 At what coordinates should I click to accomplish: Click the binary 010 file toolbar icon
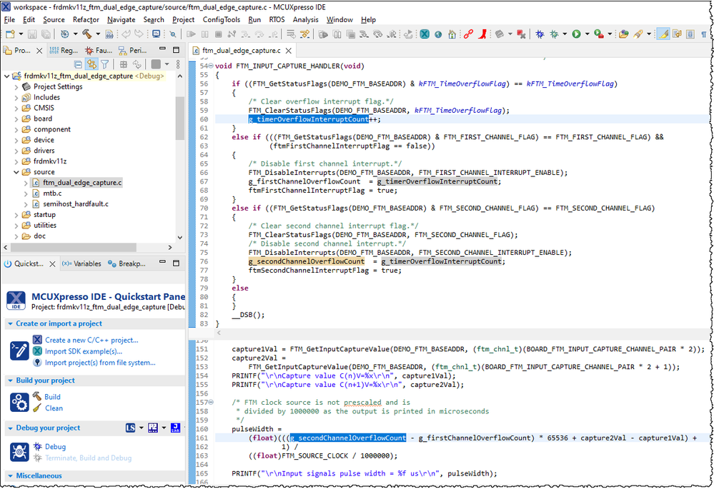tap(109, 34)
